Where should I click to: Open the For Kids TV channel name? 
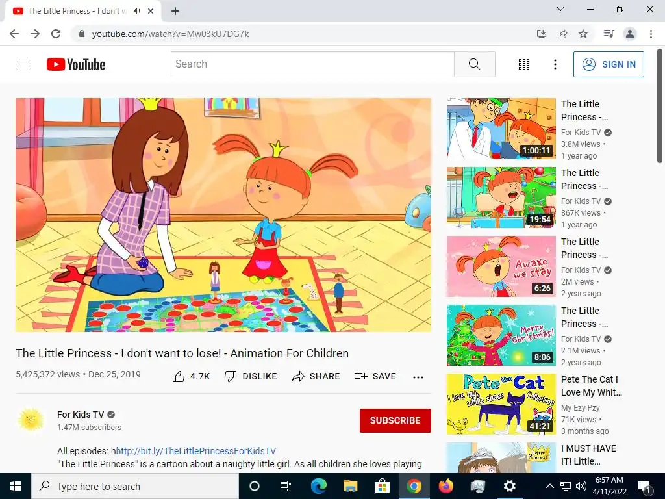click(x=81, y=415)
